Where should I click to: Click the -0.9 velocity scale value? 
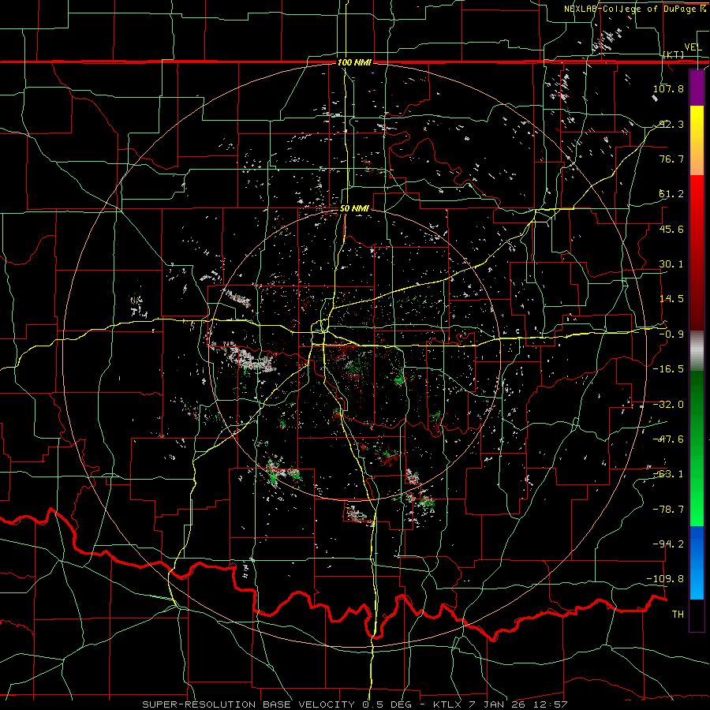(x=671, y=334)
